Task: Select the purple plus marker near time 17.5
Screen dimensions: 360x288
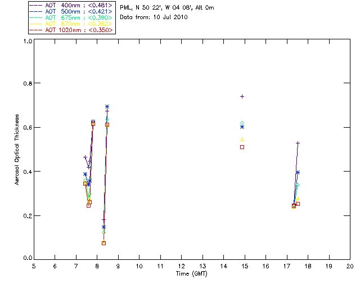Action: [x=298, y=143]
